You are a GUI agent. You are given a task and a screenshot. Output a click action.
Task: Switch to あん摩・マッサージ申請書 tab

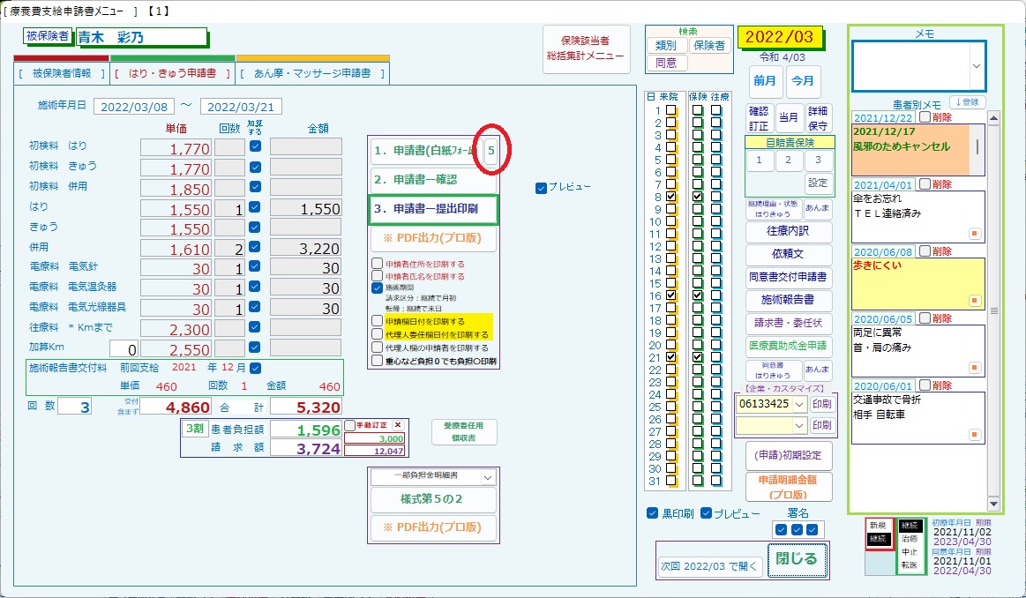313,73
